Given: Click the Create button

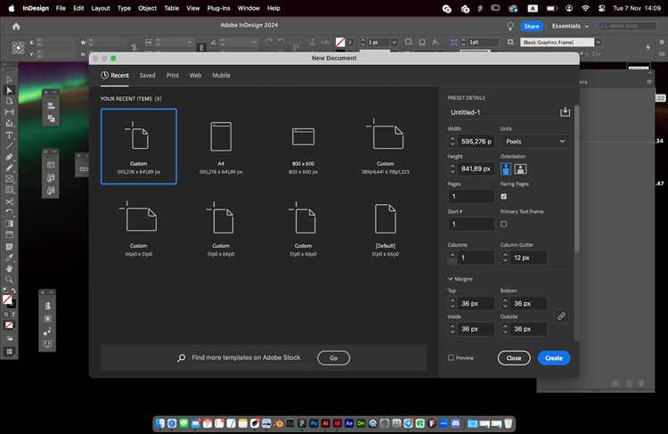Looking at the screenshot, I should click(553, 357).
